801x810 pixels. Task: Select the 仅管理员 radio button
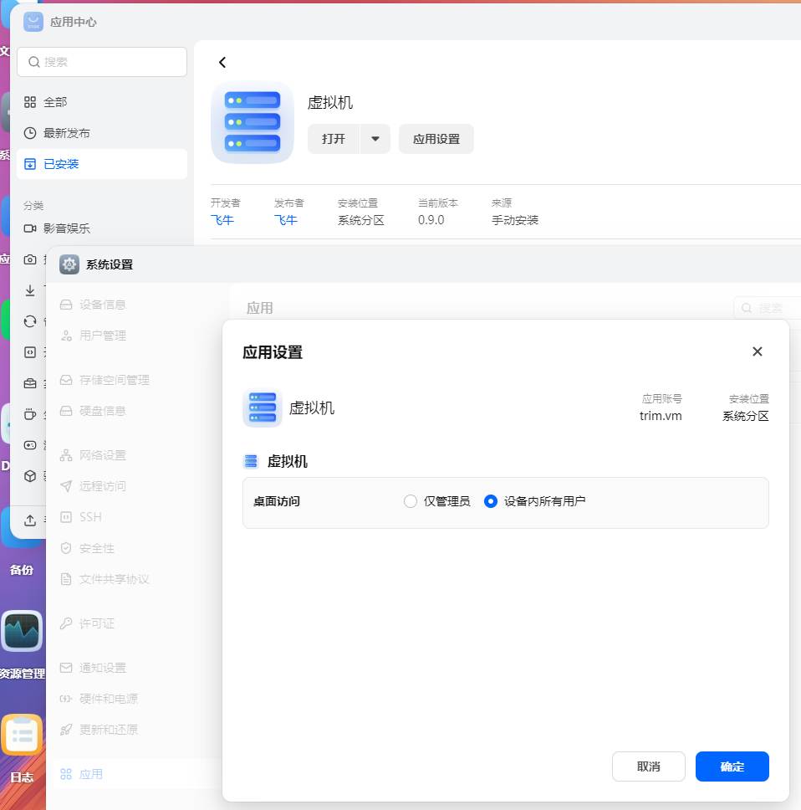pyautogui.click(x=410, y=501)
